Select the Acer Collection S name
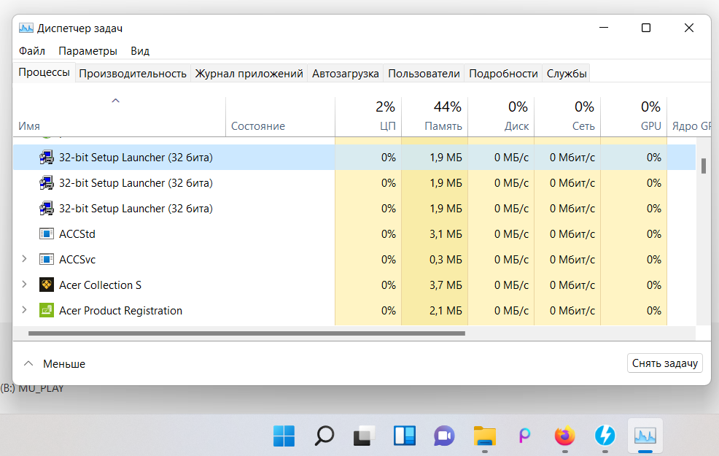The height and width of the screenshot is (456, 719). coord(100,285)
